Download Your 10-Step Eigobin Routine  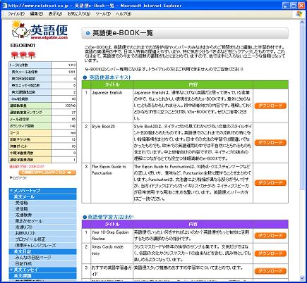coord(270,235)
